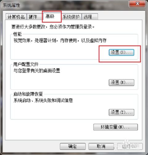
Task: Close the 系统属性 dialog window
Action: tap(137, 4)
